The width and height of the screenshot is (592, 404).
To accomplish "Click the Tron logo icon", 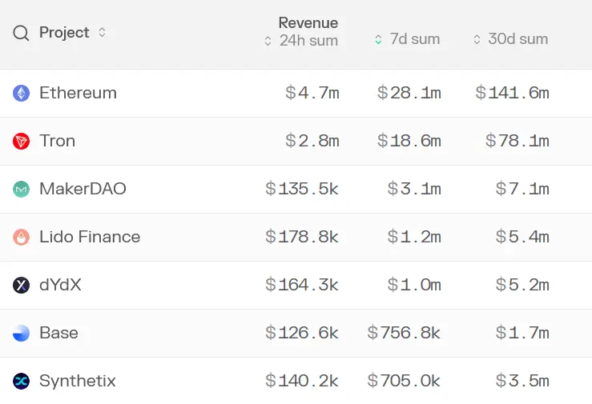I will [21, 142].
